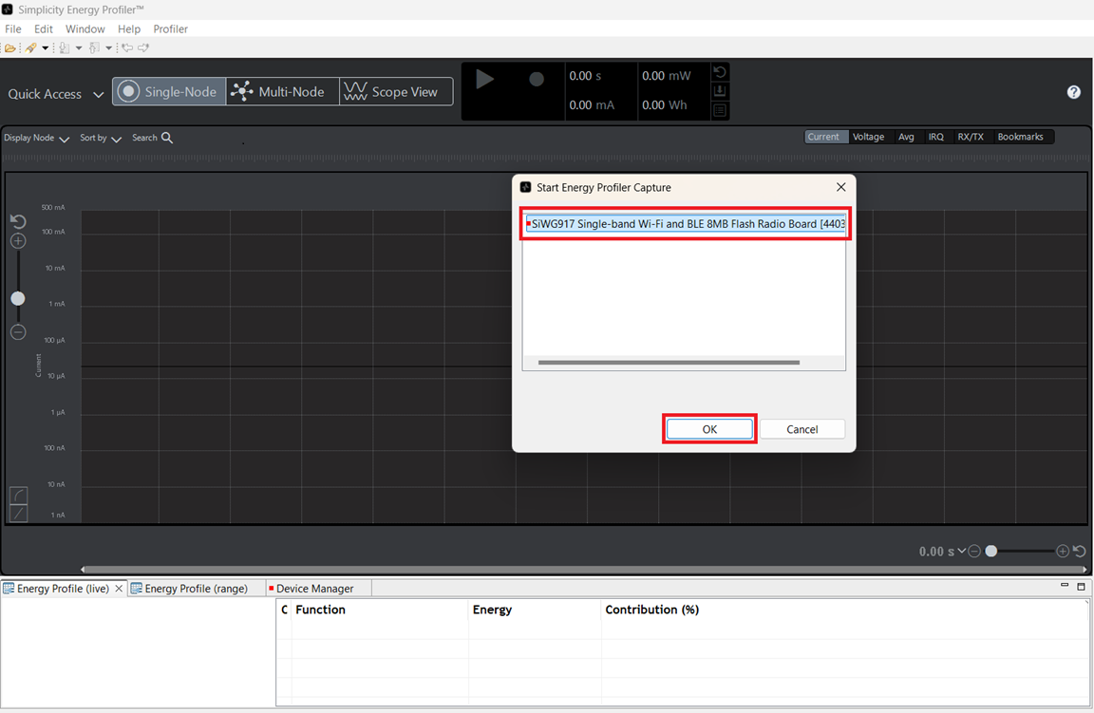1094x713 pixels.
Task: Start capture with the Play icon
Action: (484, 79)
